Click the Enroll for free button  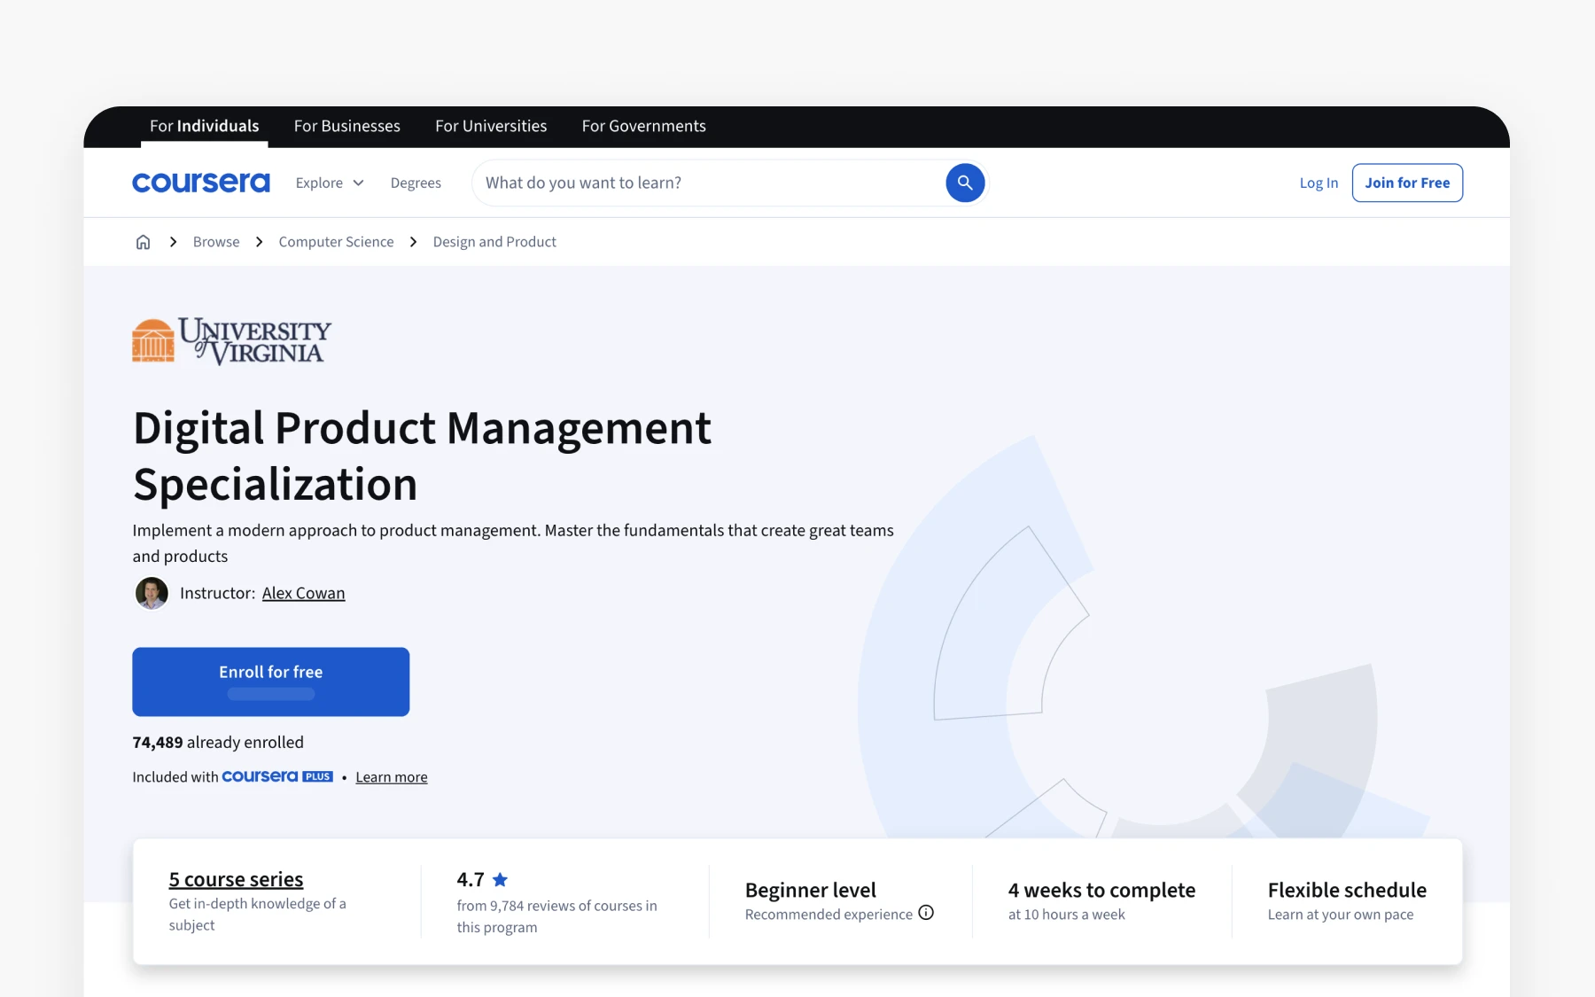click(271, 682)
